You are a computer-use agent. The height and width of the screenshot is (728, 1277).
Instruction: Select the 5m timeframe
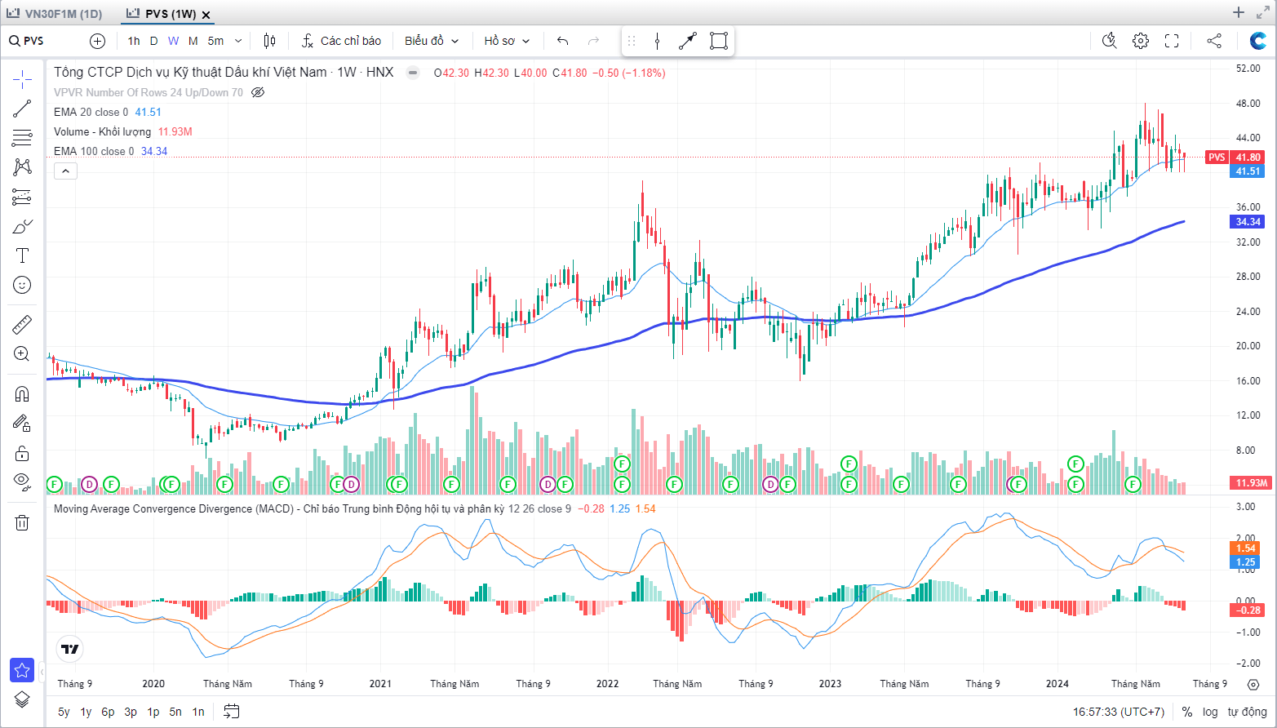coord(215,41)
